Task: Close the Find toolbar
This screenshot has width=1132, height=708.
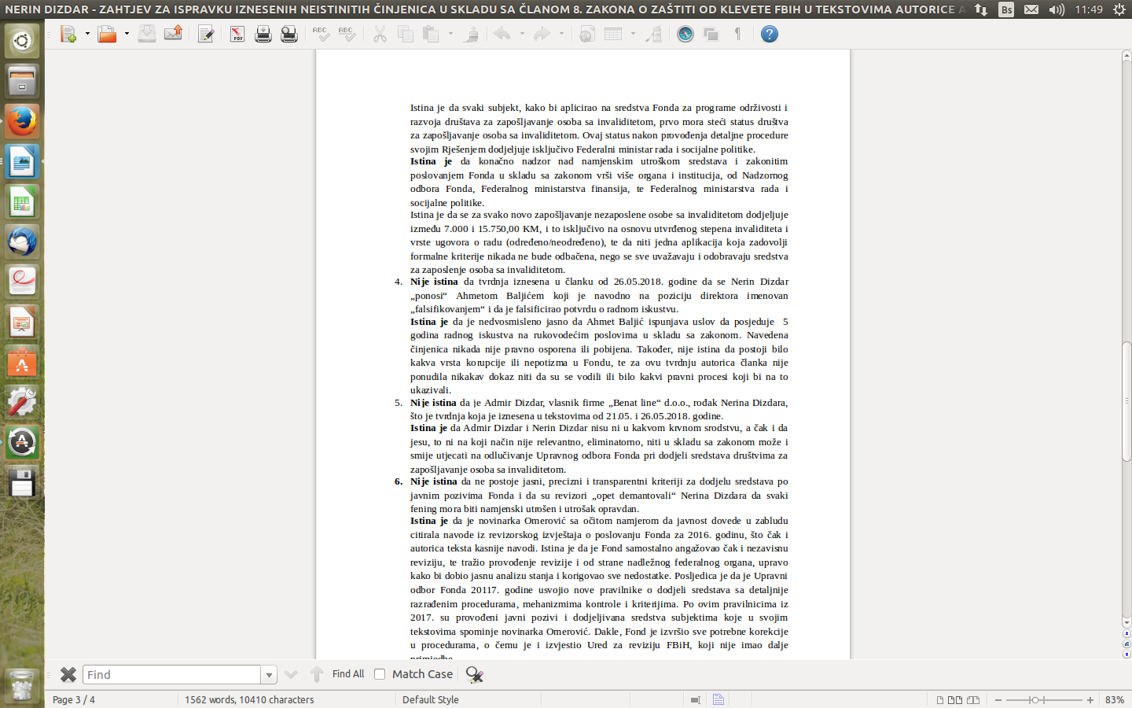Action: (x=68, y=674)
